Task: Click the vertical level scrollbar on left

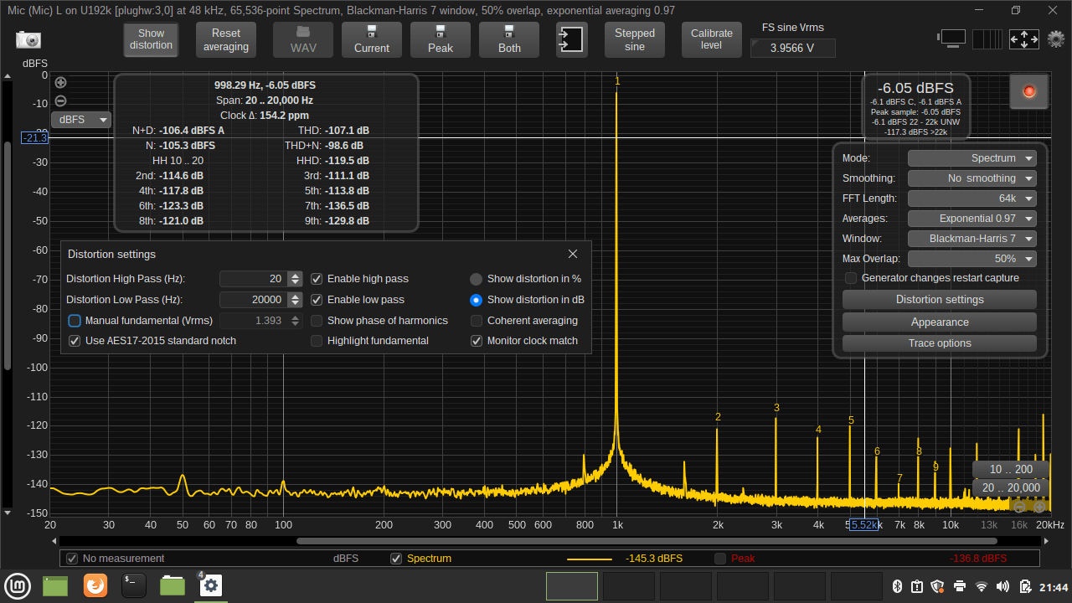Action: tap(8, 255)
